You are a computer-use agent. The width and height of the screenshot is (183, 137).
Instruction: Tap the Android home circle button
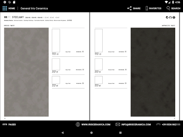(x=91, y=133)
